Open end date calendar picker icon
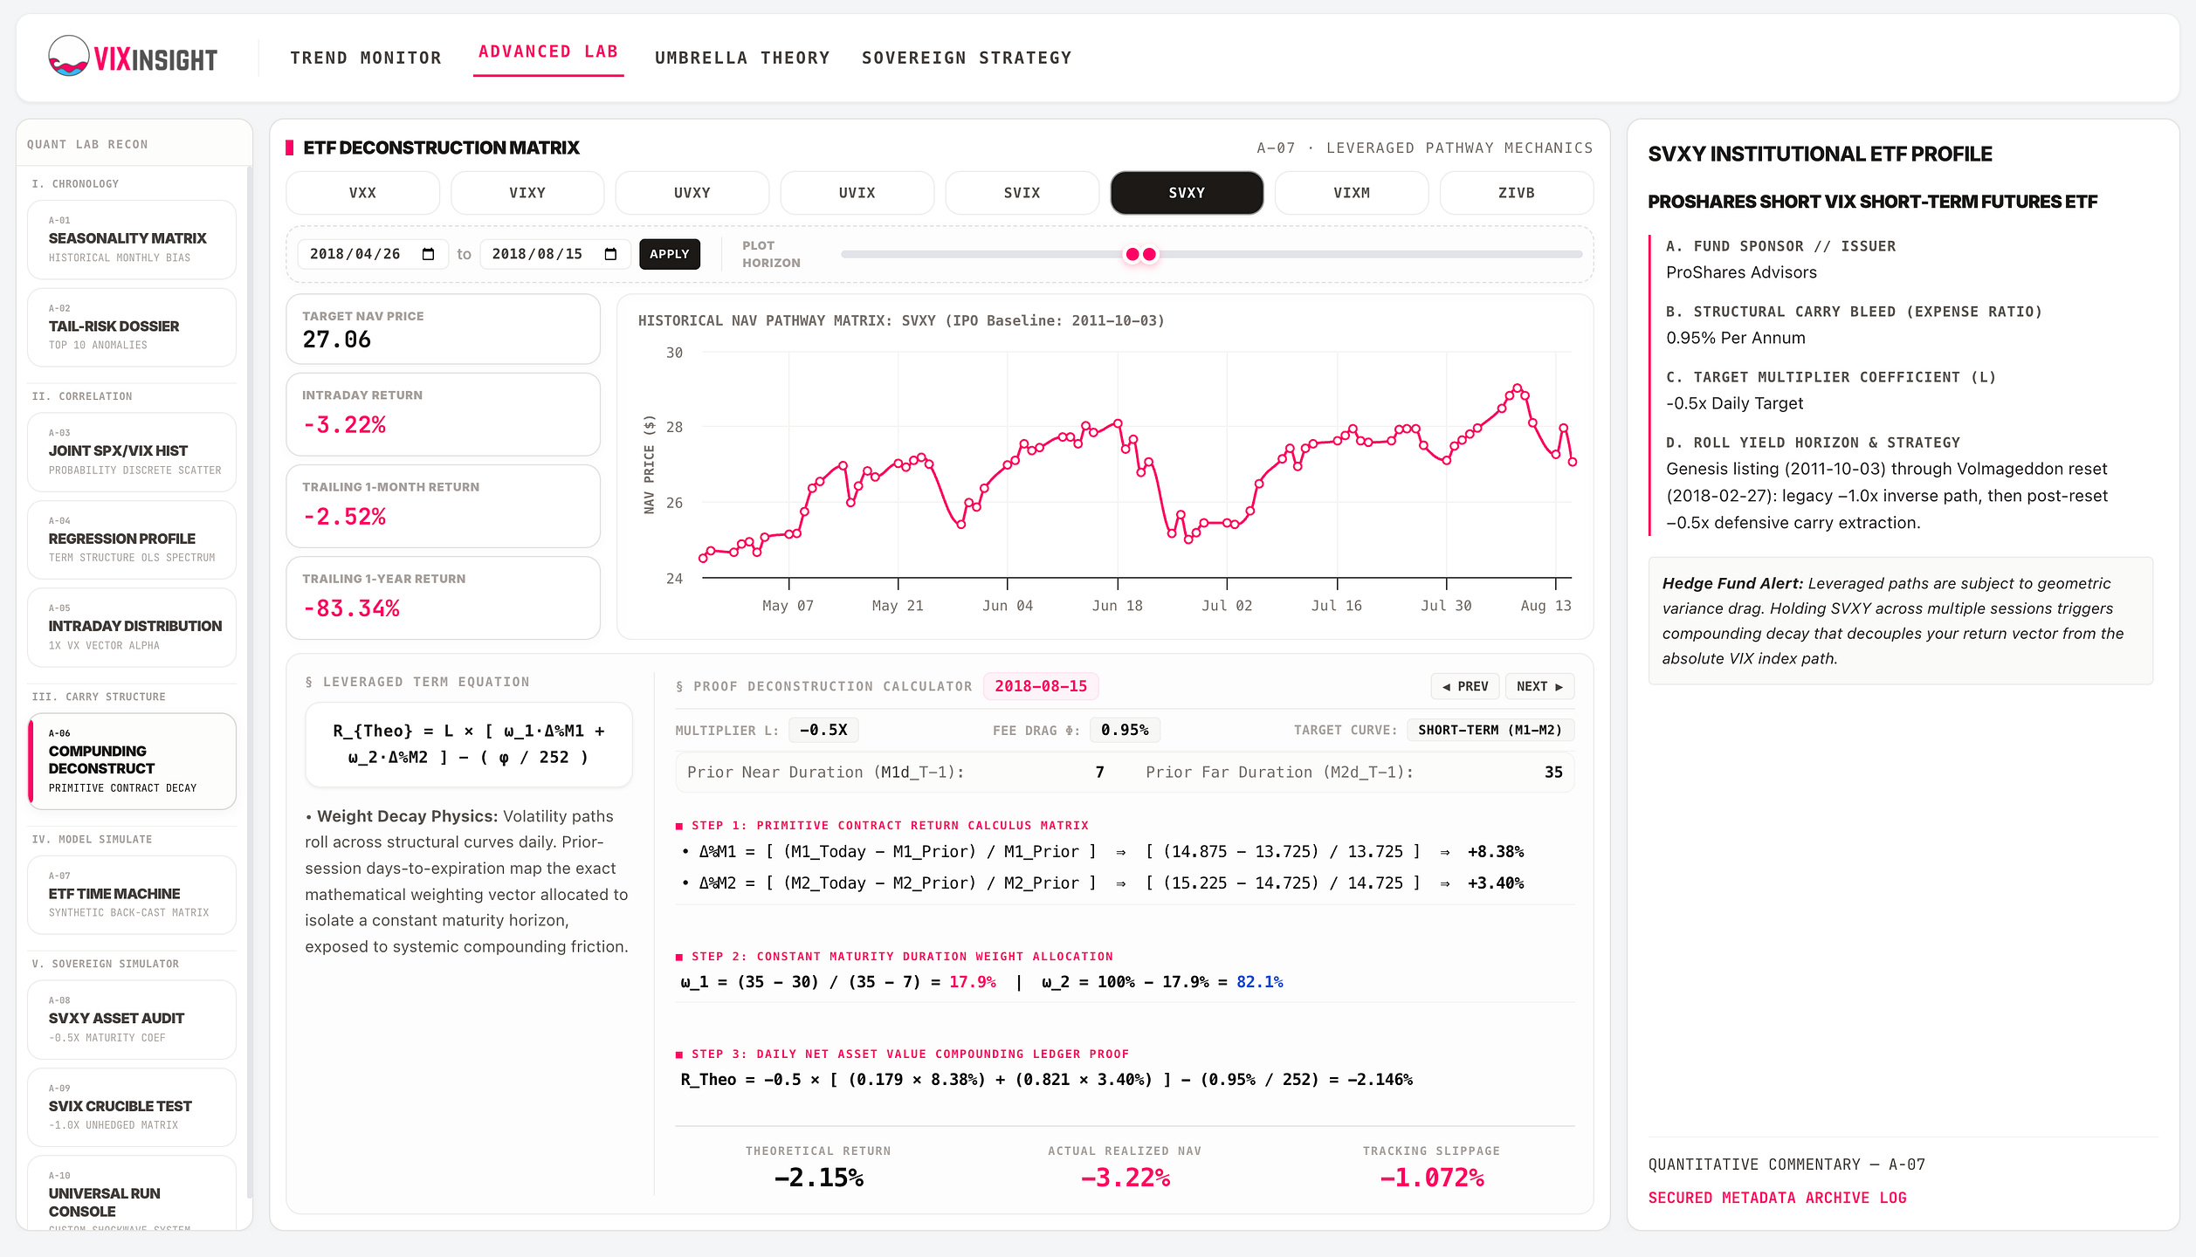The width and height of the screenshot is (2196, 1257). point(610,254)
